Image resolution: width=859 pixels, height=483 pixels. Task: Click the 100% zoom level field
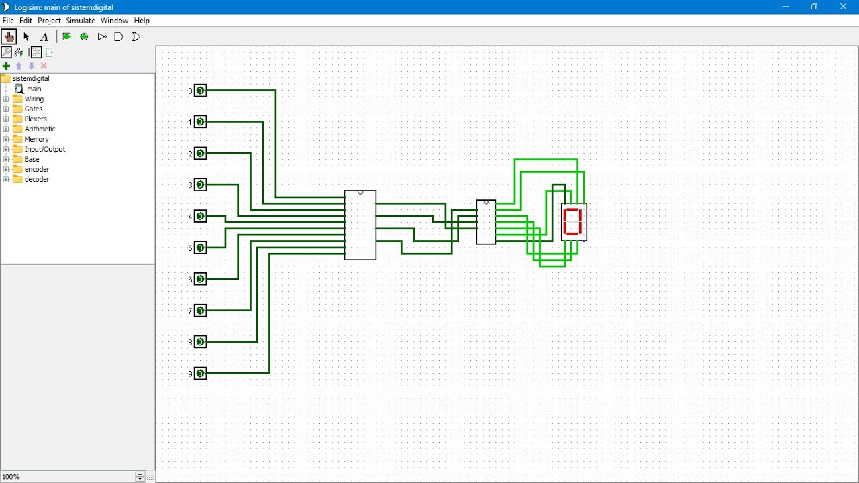coord(67,477)
